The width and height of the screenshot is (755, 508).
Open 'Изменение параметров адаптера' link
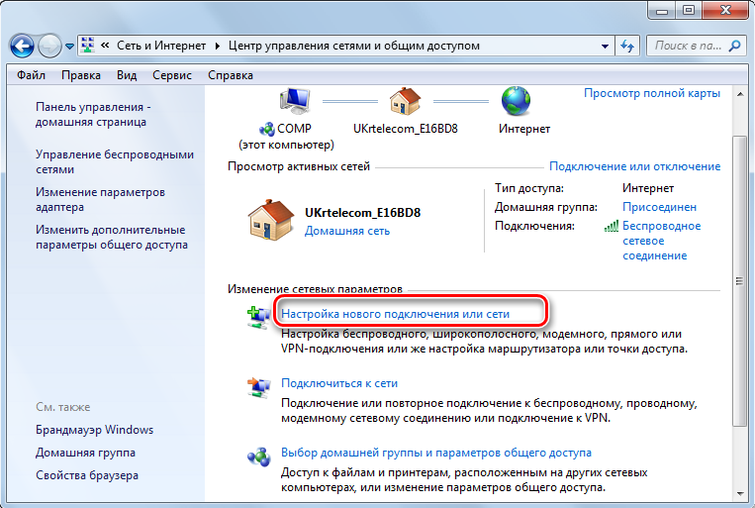click(100, 200)
